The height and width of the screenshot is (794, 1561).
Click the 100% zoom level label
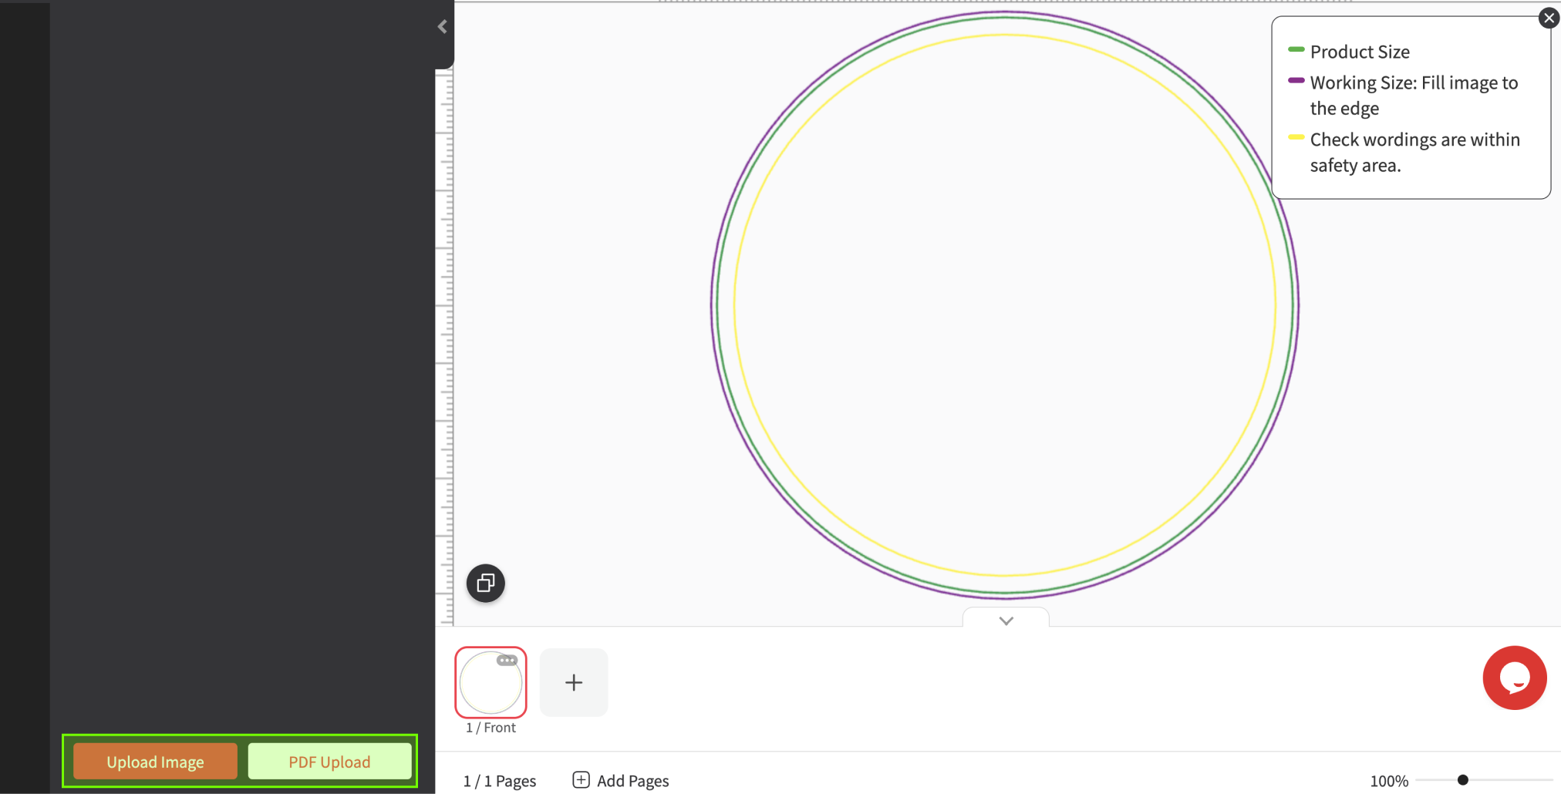click(x=1388, y=781)
